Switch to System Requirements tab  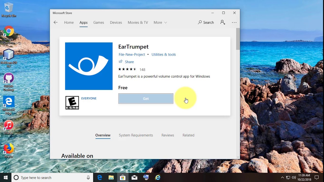click(136, 135)
